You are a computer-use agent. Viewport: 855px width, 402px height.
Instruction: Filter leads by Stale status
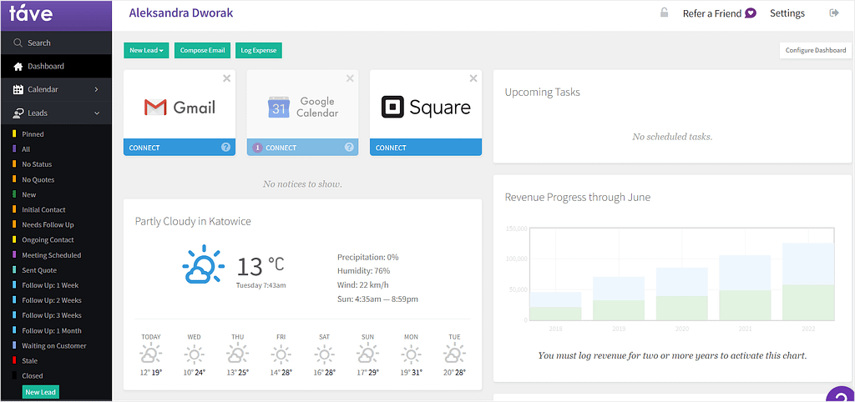29,360
